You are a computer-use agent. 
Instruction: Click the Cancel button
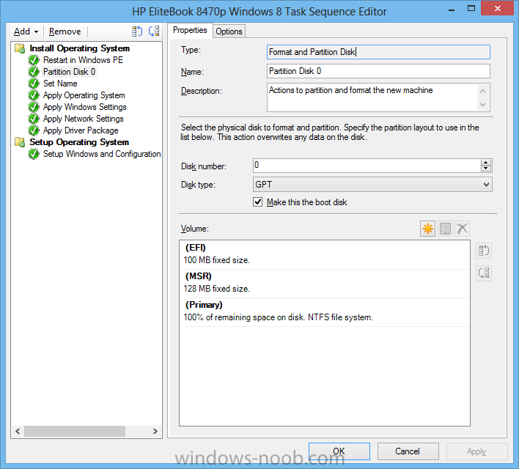[x=408, y=451]
